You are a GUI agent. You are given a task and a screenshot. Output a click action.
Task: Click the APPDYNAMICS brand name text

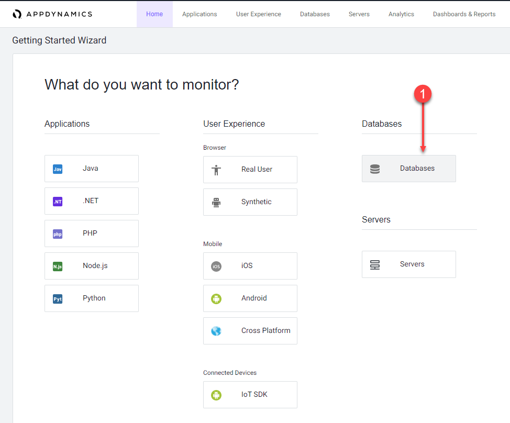[x=59, y=14]
